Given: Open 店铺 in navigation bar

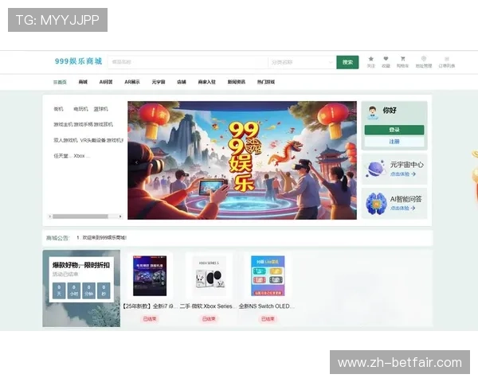Looking at the screenshot, I should coord(182,82).
